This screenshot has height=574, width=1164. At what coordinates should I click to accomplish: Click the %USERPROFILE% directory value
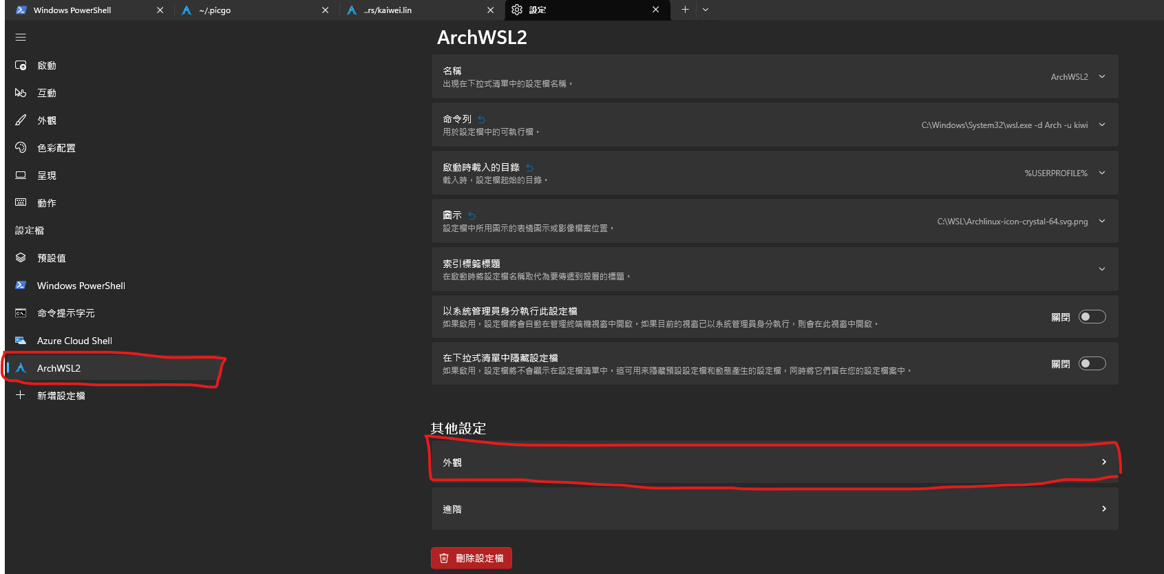[x=1056, y=173]
